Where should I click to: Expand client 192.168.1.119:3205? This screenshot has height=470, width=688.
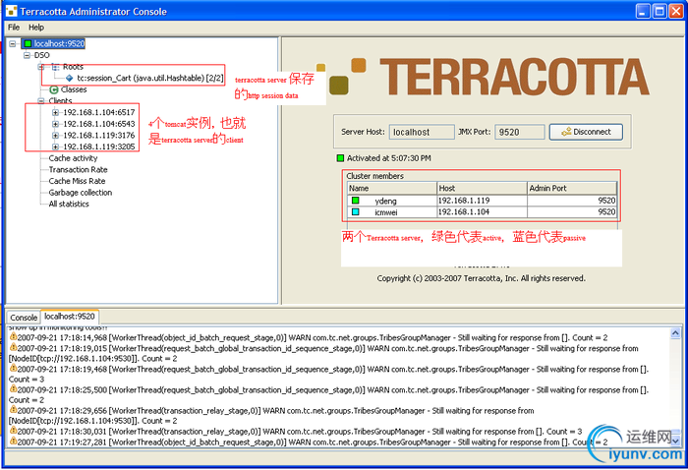pos(55,147)
